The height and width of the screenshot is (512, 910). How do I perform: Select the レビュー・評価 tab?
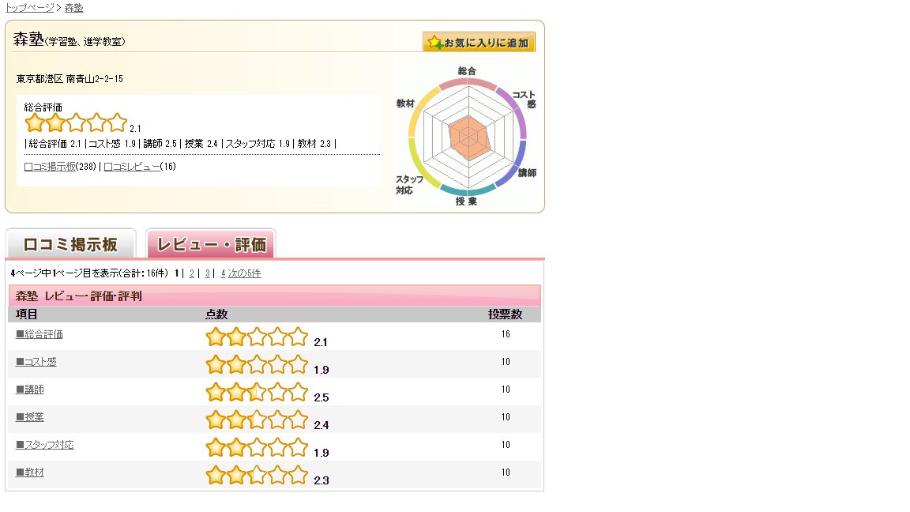point(211,244)
